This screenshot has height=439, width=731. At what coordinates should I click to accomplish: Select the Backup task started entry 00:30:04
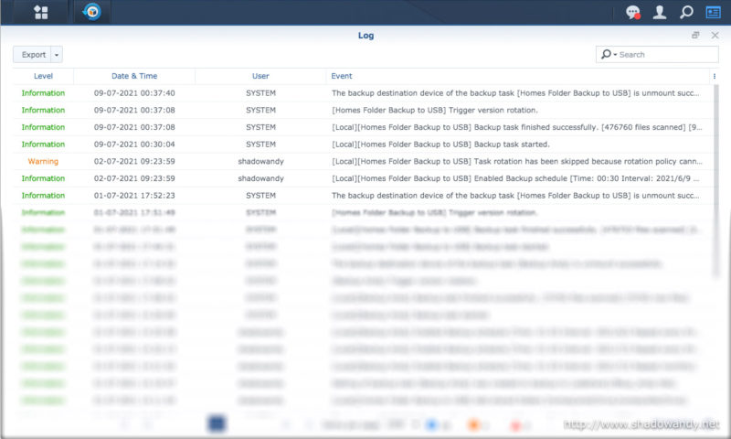(x=363, y=145)
